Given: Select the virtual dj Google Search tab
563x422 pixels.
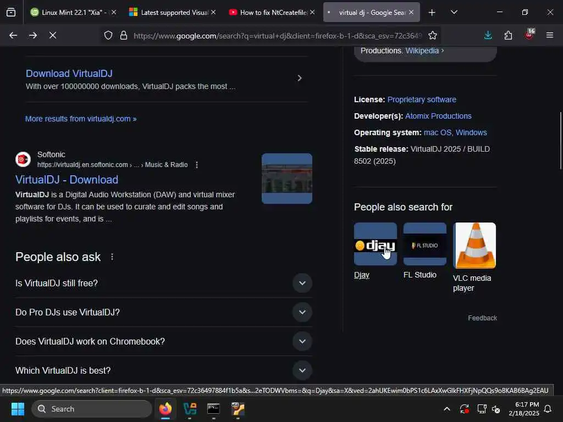Looking at the screenshot, I should 372,13.
